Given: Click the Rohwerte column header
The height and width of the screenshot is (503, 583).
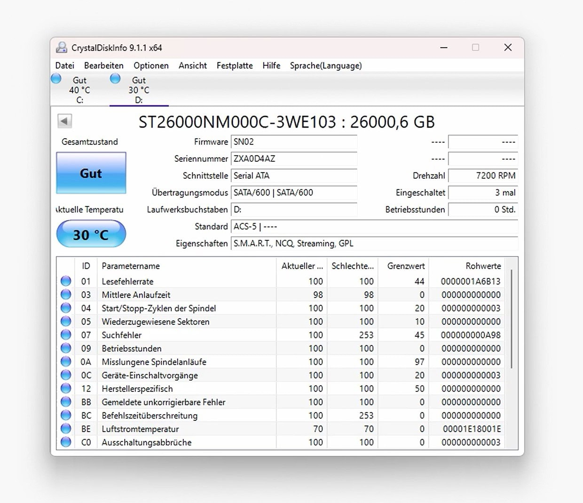Looking at the screenshot, I should [x=467, y=266].
